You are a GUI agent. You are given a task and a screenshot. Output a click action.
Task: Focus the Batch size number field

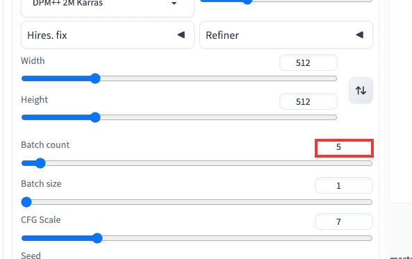[x=344, y=185]
